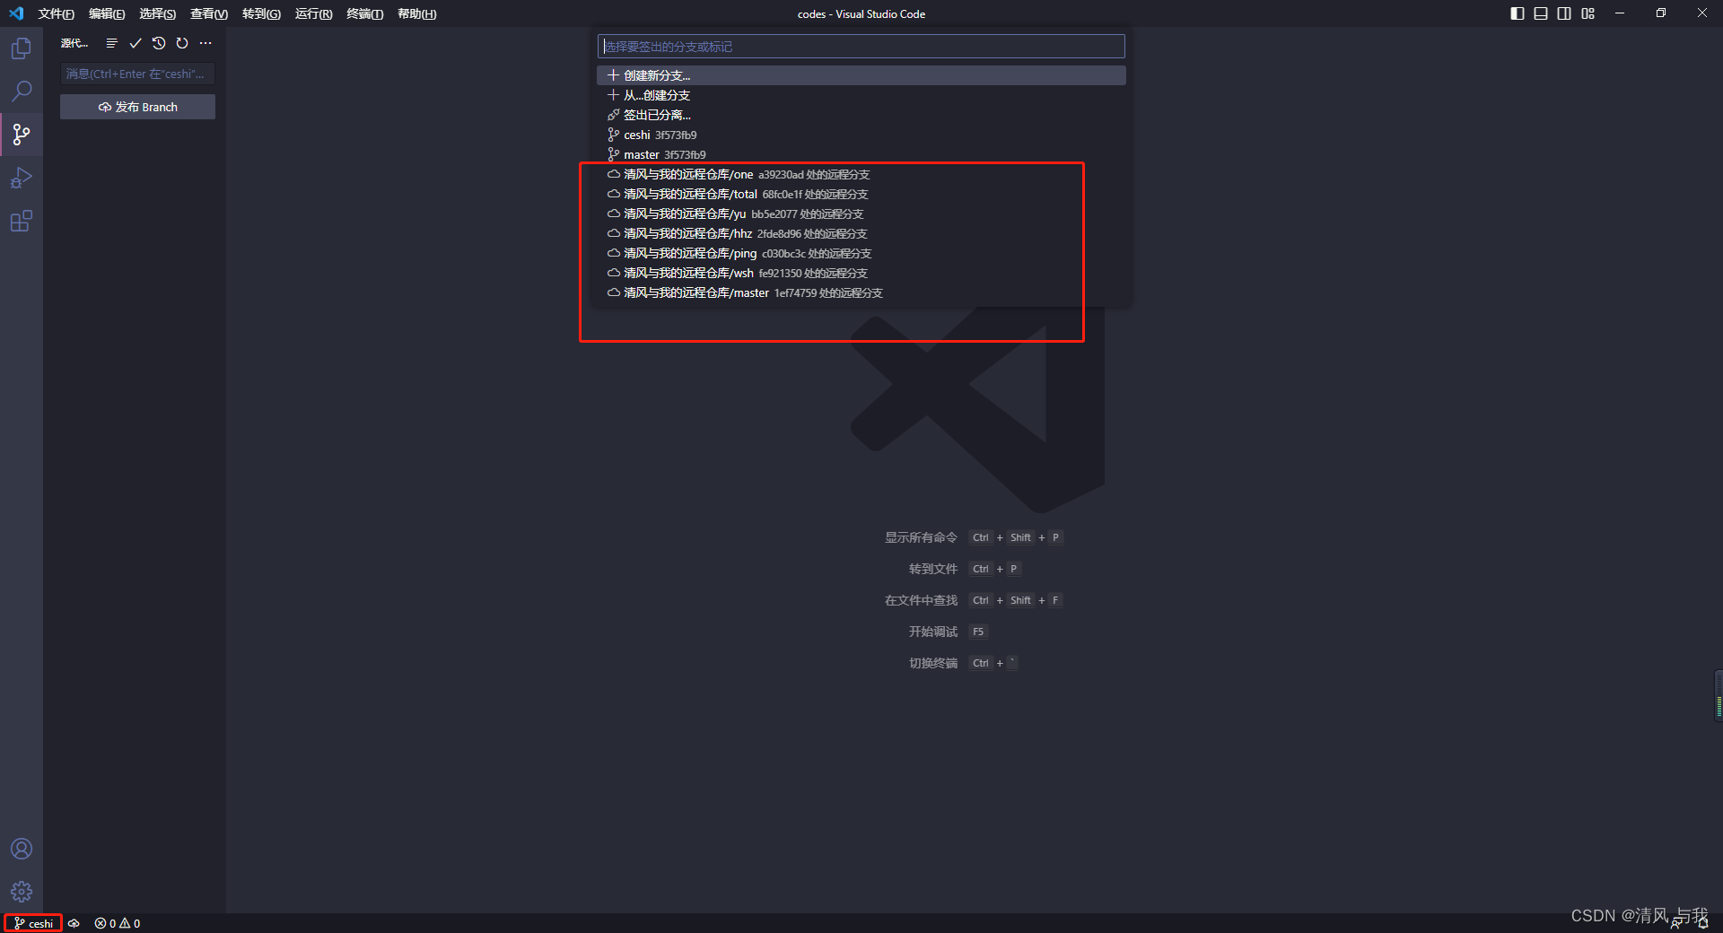Select remote branch 清风与我的远程仓库/one
This screenshot has width=1723, height=933.
861,174
